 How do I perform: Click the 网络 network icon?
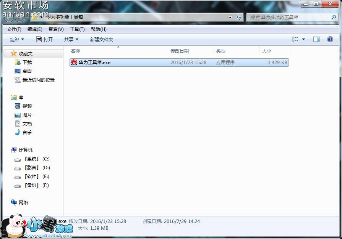[13, 202]
